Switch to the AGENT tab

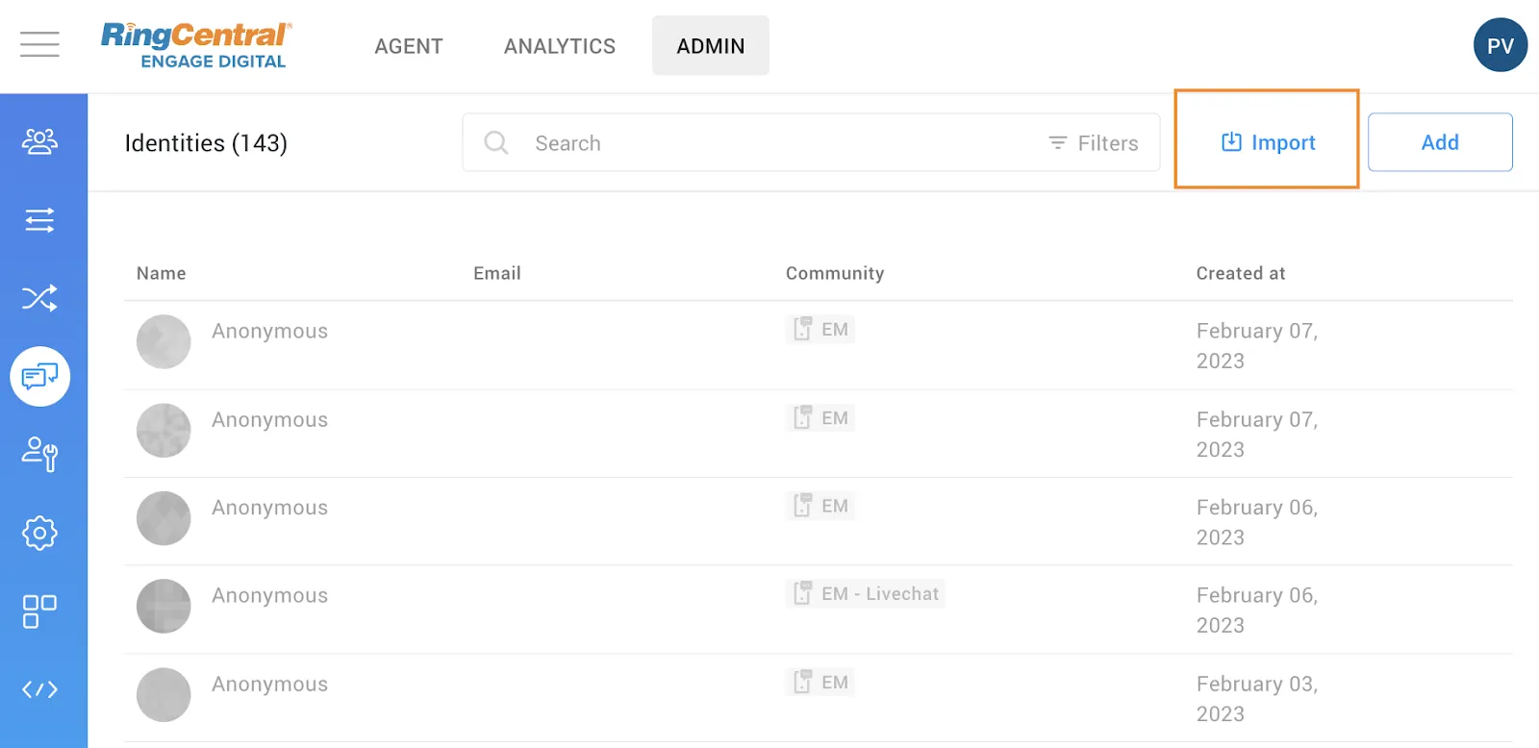click(x=409, y=46)
